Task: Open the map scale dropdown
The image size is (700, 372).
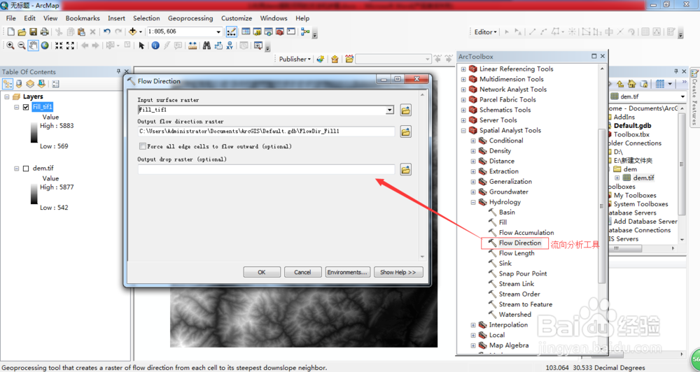Action: pos(218,32)
